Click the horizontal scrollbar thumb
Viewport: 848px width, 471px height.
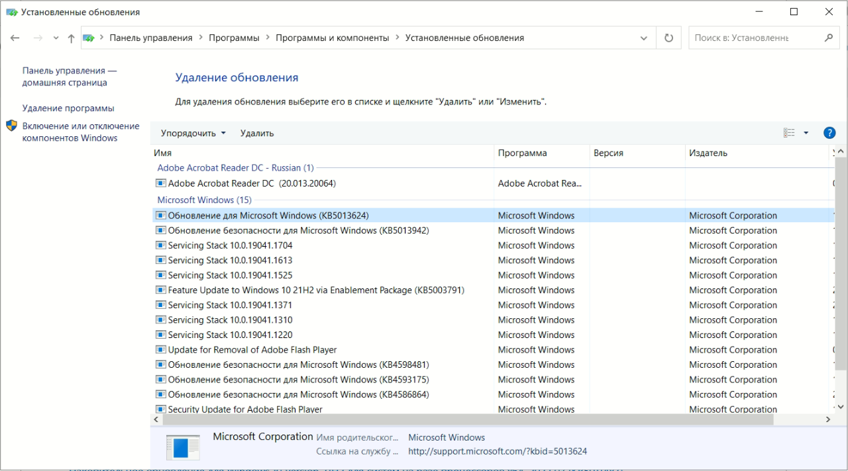click(x=468, y=420)
